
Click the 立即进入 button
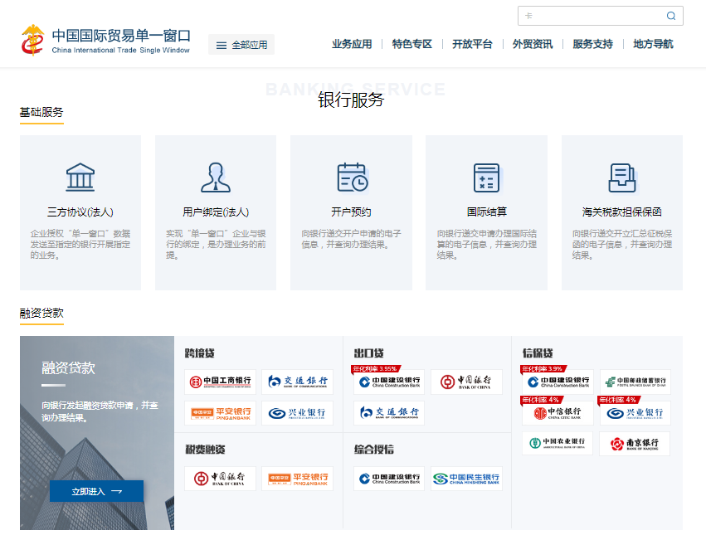pos(97,491)
